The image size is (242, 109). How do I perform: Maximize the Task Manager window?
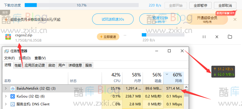169,51
